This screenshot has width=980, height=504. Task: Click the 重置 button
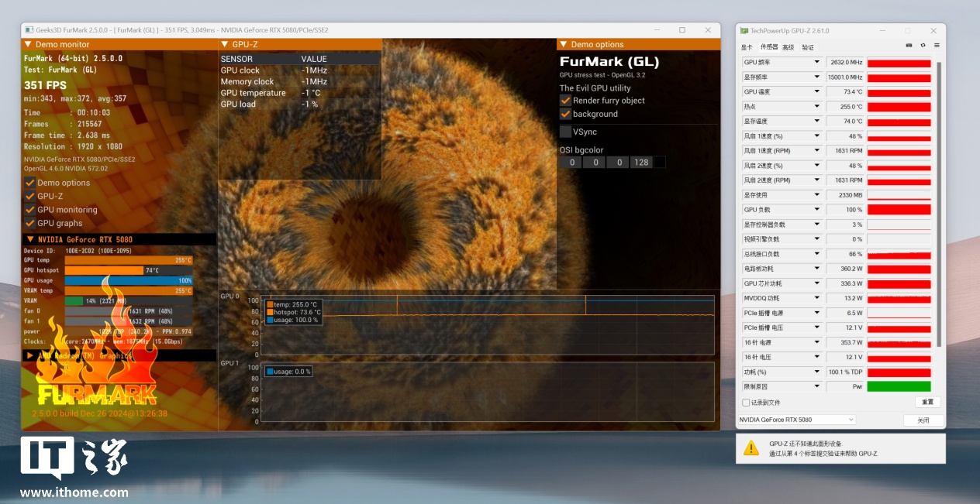[x=927, y=403]
